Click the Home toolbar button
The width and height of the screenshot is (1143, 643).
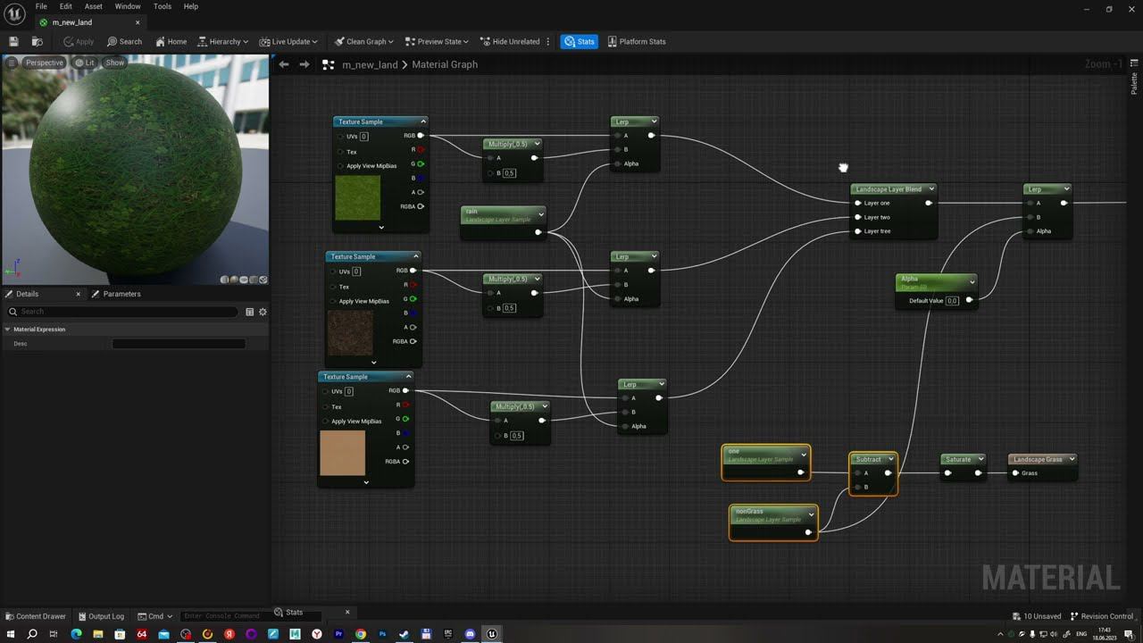click(x=171, y=41)
